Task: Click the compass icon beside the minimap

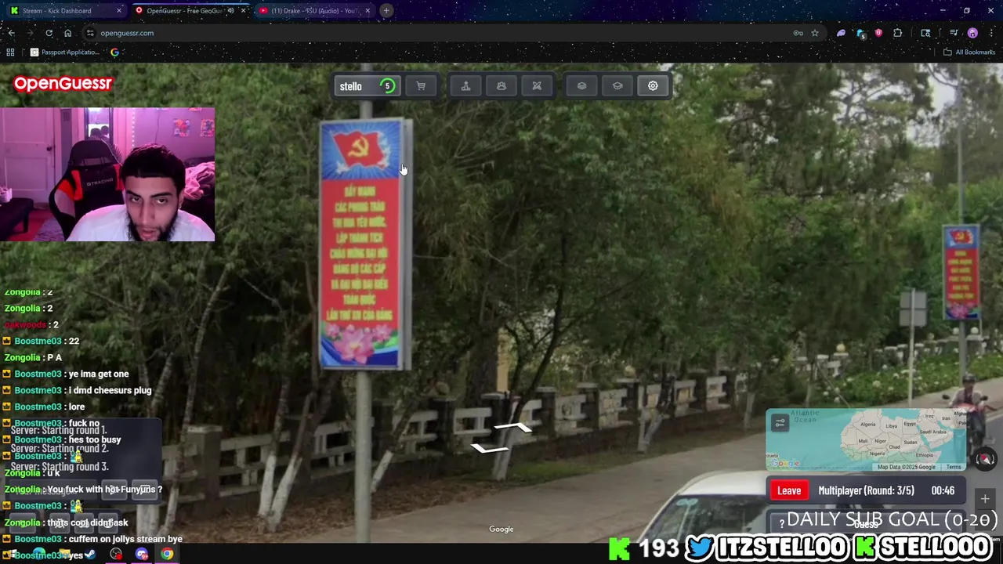Action: click(x=985, y=459)
